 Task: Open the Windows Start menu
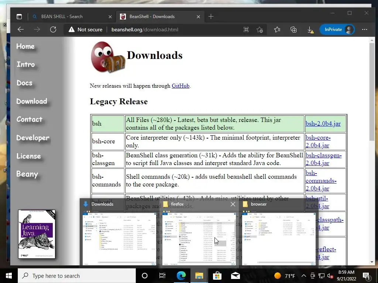(9, 276)
